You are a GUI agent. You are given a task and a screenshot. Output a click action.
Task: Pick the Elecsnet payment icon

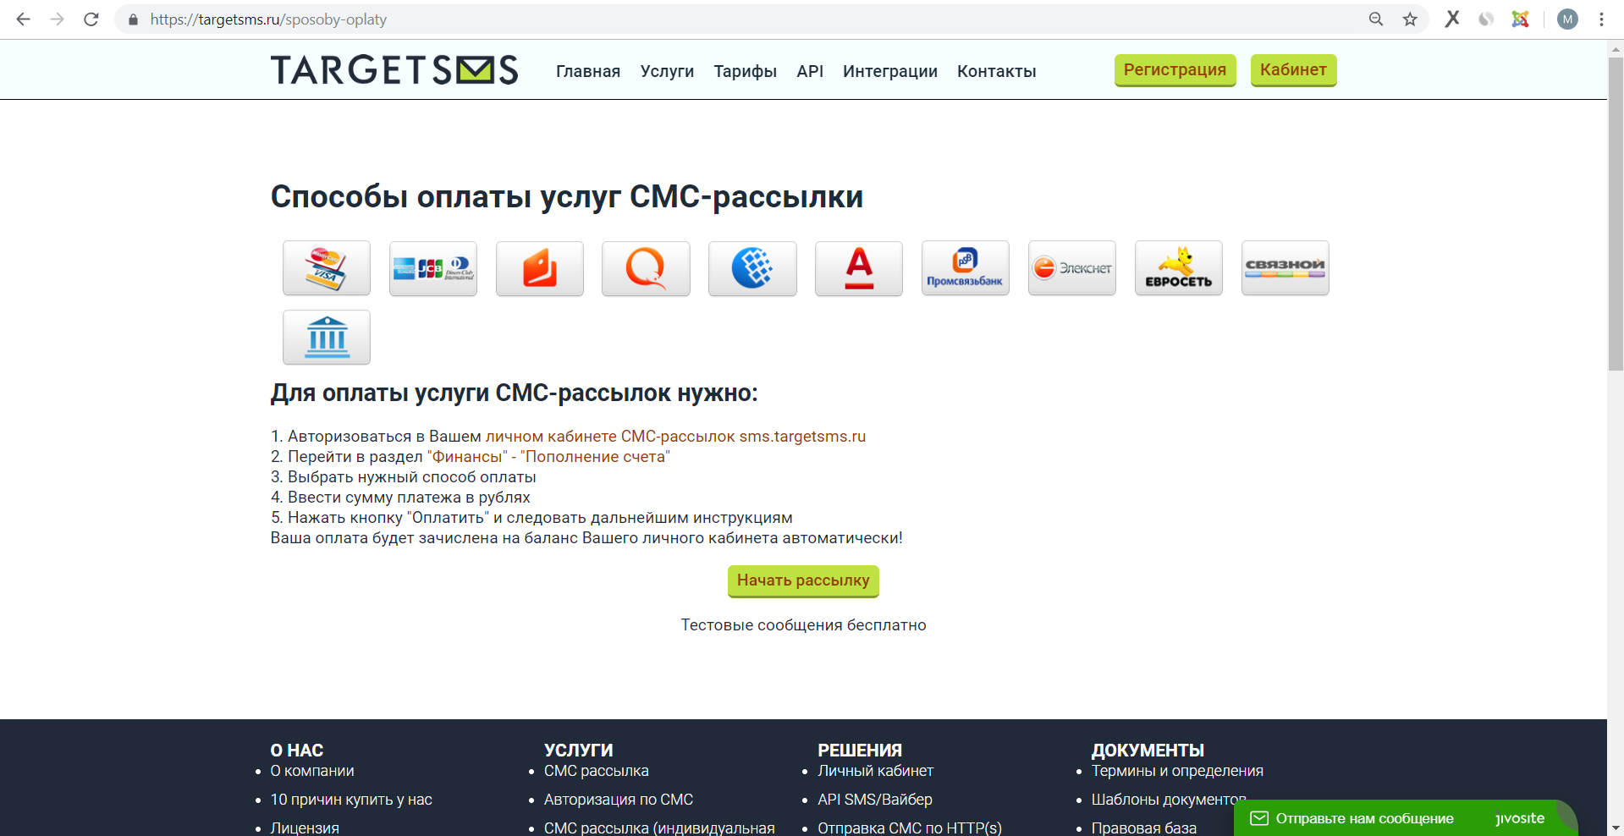1072,268
